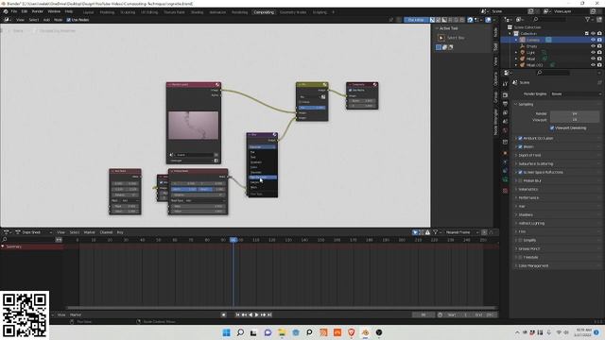Viewport: 605px width, 340px height.
Task: Click the outliner filter funnel icon
Action: tap(587, 19)
